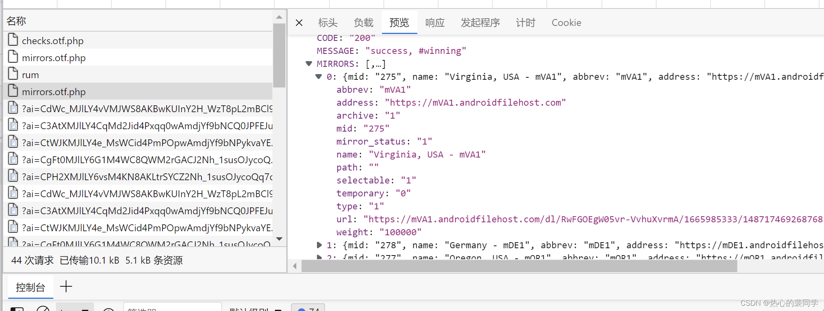Click the 44 次请求 status text
Screen dimensions: 824x311
tap(32, 260)
